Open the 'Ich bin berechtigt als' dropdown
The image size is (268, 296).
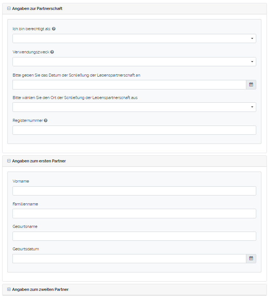coord(134,39)
